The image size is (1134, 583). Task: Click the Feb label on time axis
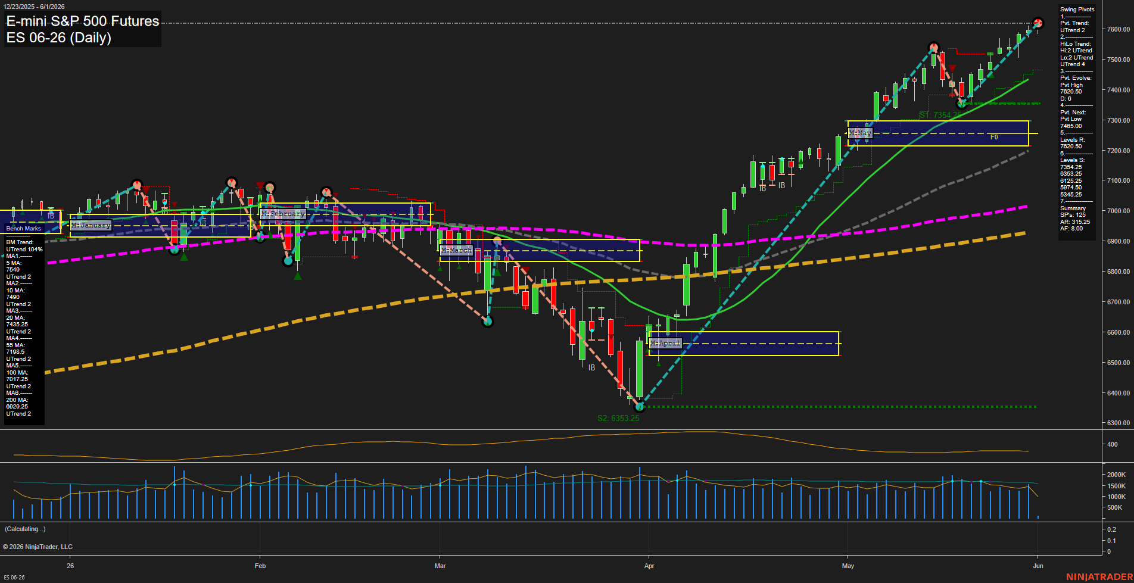pyautogui.click(x=260, y=566)
